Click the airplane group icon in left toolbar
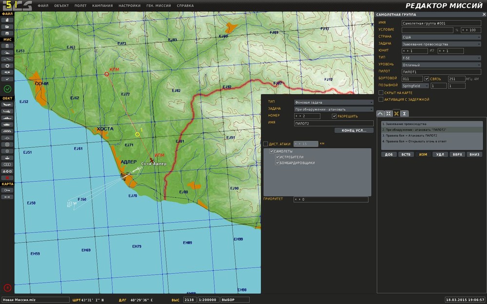 point(7,104)
